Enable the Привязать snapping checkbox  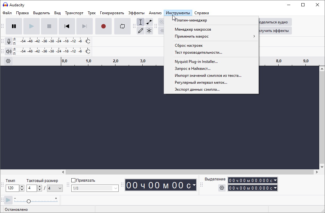tap(73, 180)
